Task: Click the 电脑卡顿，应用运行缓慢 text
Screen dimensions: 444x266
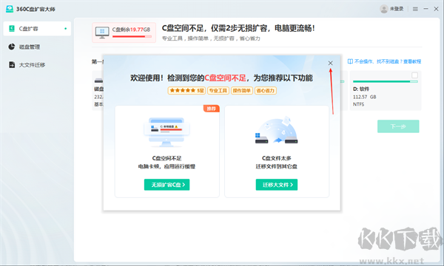Action: 166,166
